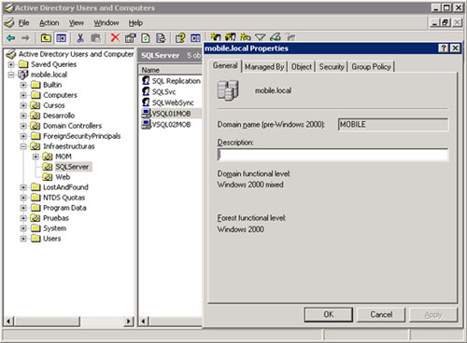The image size is (467, 343).
Task: Click the Create new organizational unit icon
Action: (246, 37)
